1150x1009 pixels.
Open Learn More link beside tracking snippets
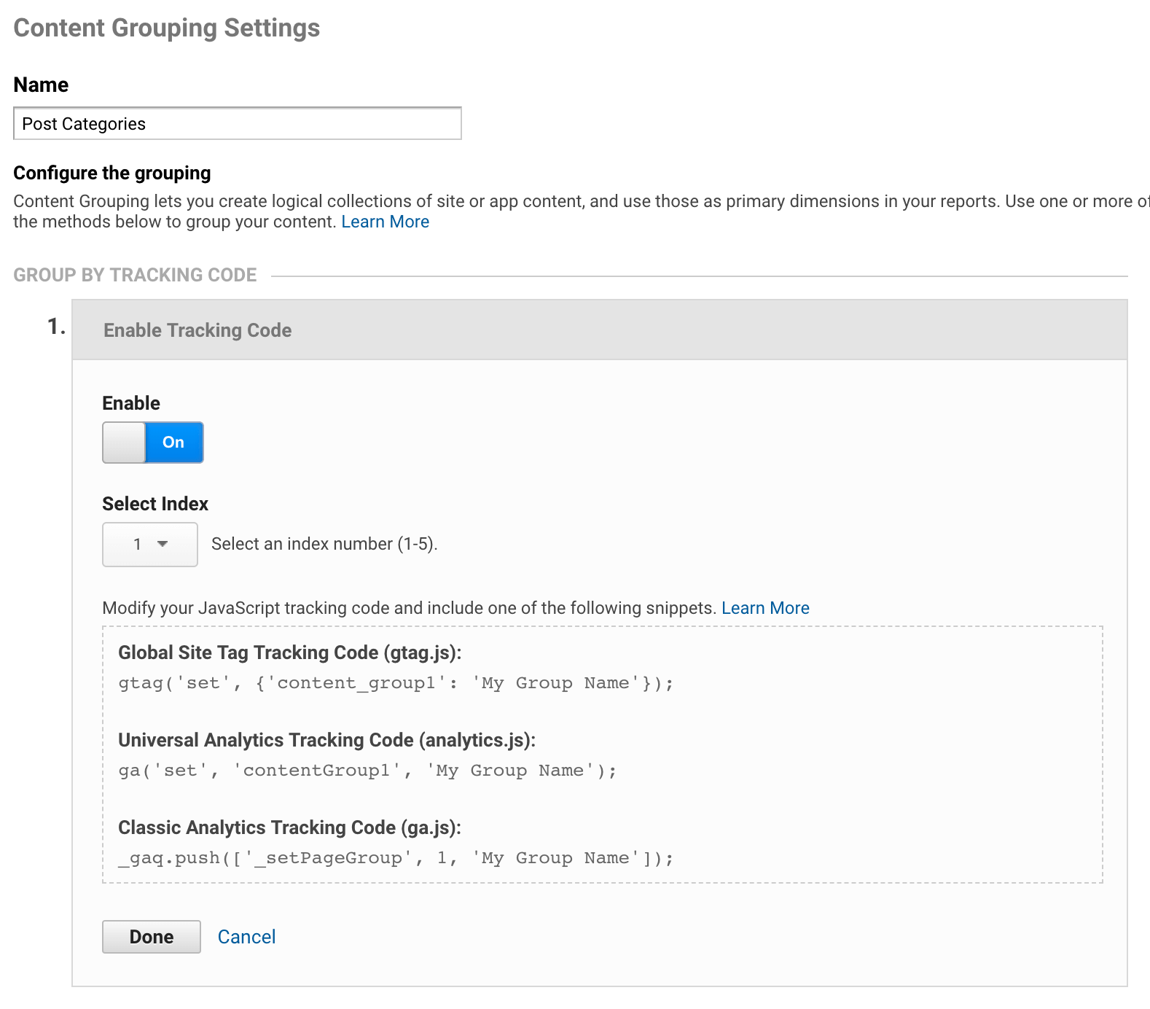click(x=765, y=608)
